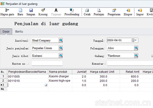
Task: Click the Kustom no input field
Action: coord(47,63)
